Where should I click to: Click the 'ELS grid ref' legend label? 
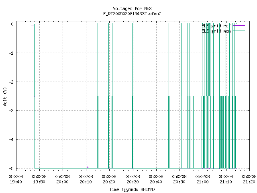[216, 26]
